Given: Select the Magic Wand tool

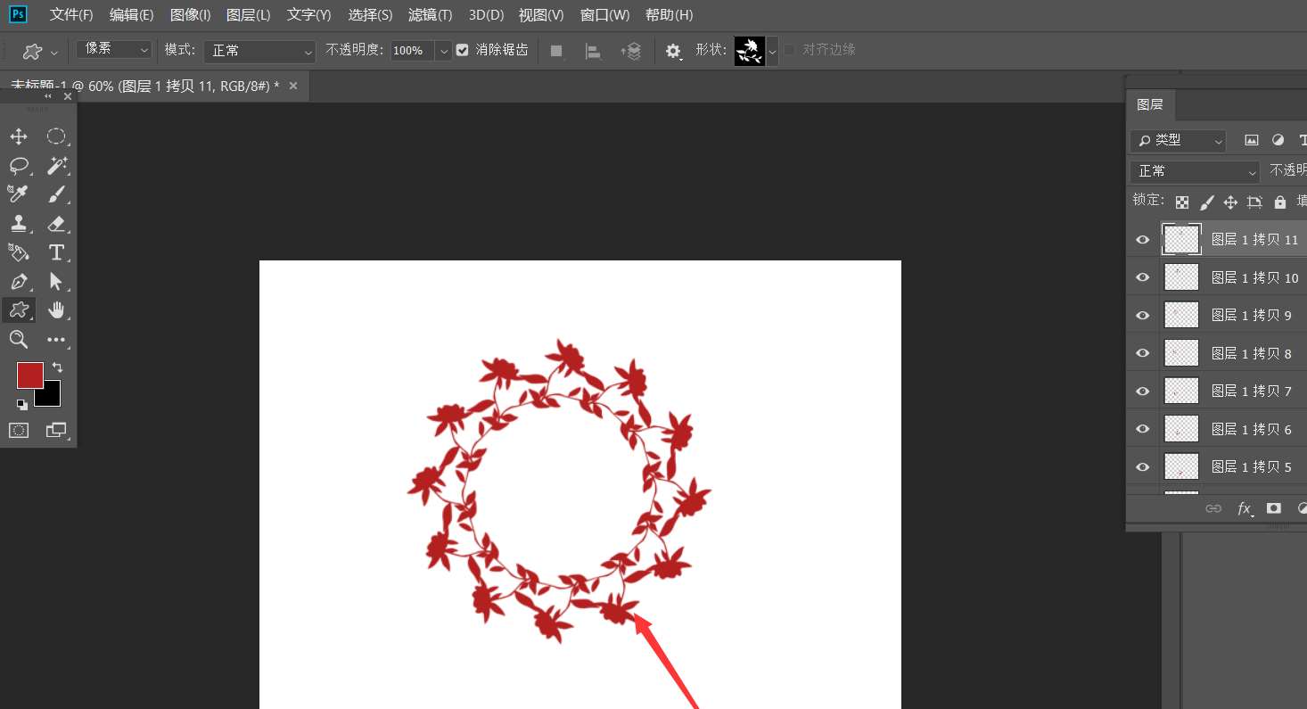Looking at the screenshot, I should [x=57, y=166].
